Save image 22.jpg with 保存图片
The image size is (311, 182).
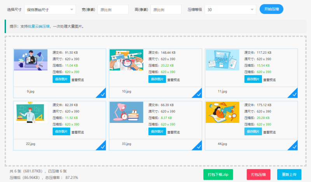click(x=61, y=131)
